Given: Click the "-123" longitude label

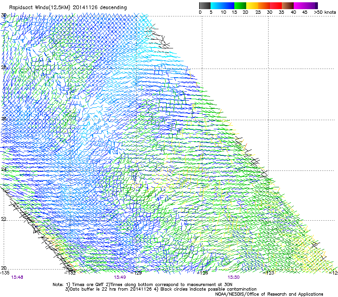Looking at the screenshot, I should [x=269, y=273].
